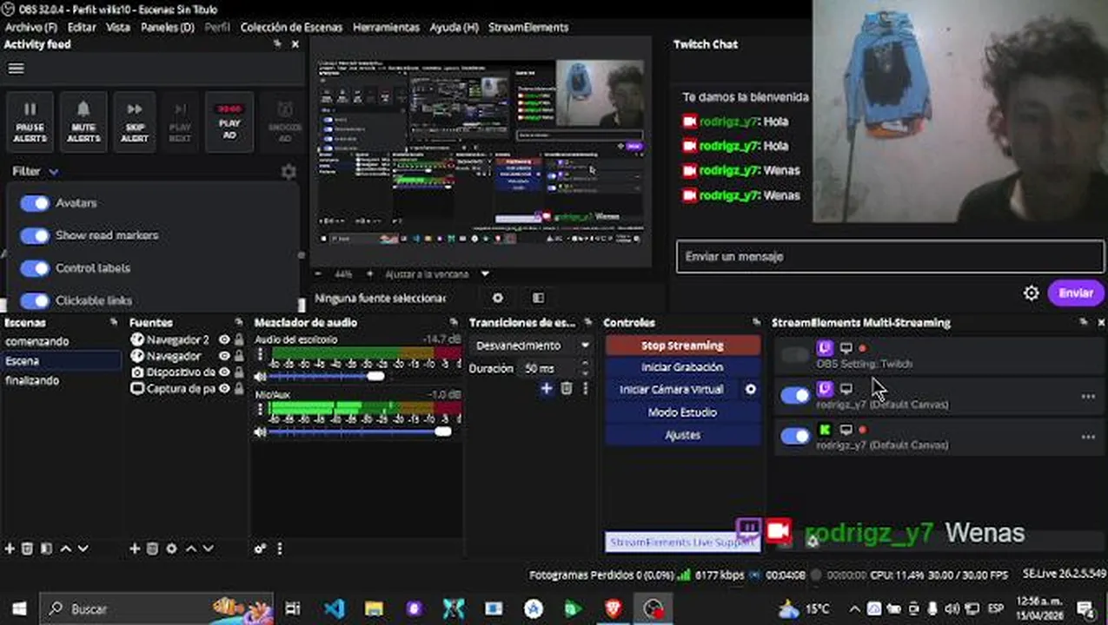
Task: Click Iniciar Grabación button
Action: click(682, 367)
